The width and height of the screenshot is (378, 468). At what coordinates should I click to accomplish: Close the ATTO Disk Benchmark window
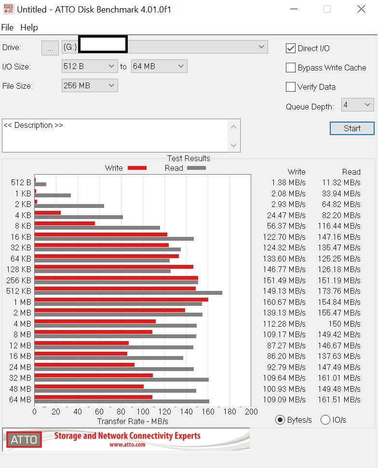[x=361, y=9]
